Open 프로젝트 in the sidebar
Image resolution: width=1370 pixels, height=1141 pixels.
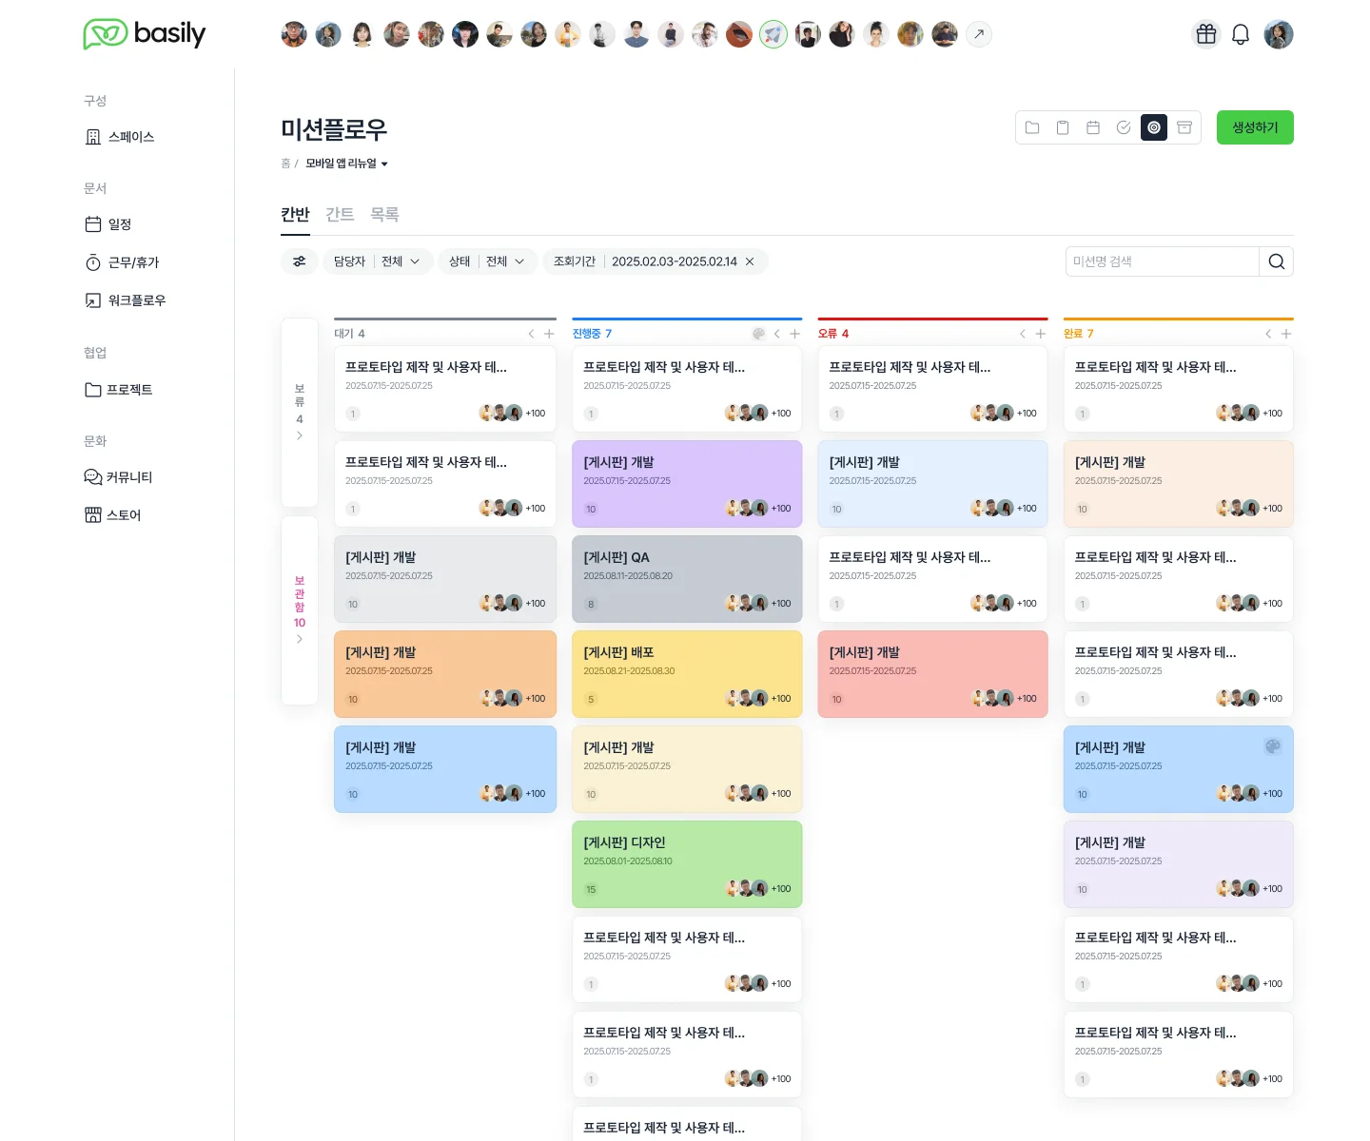click(x=118, y=390)
